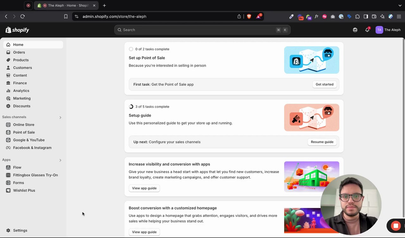
Task: Click the Setup guide heading
Action: pos(140,115)
